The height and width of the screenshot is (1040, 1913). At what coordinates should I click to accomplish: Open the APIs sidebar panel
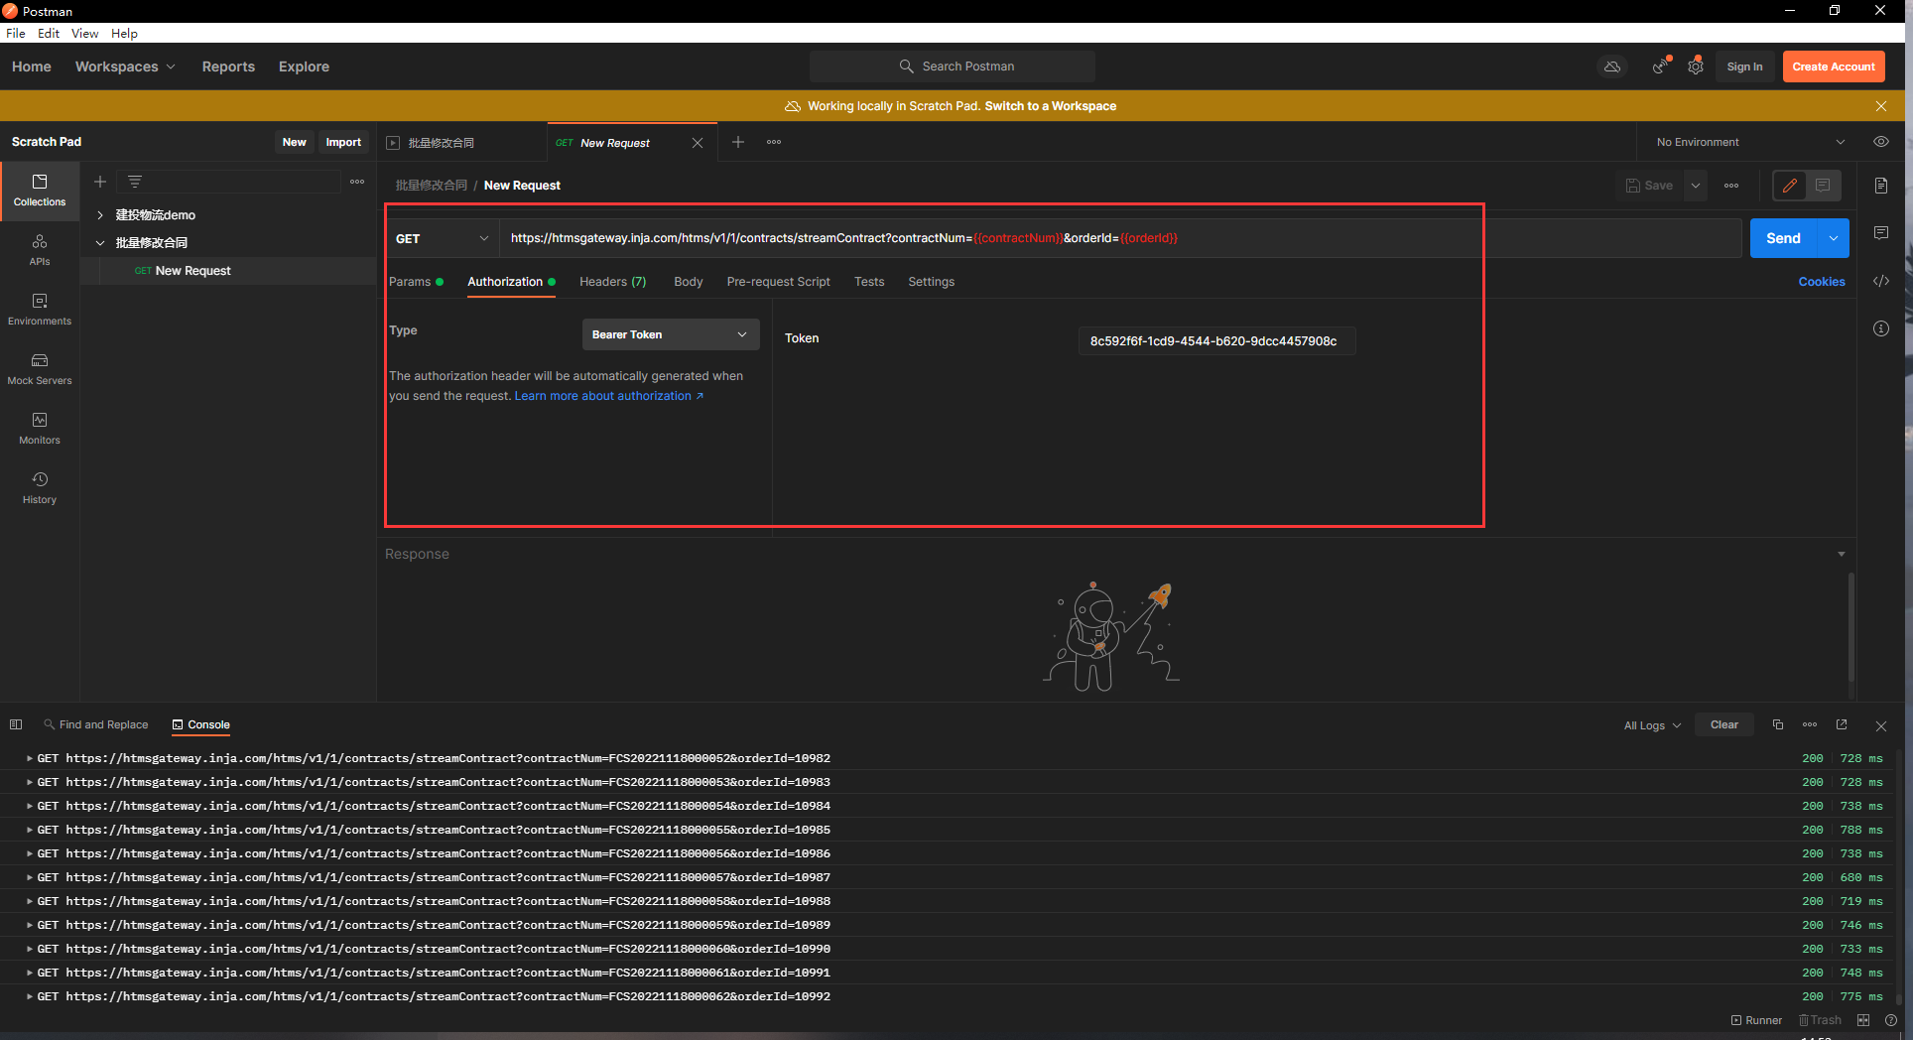[40, 250]
